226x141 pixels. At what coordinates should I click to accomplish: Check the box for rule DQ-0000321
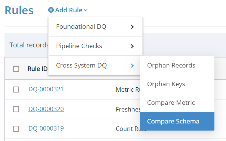tap(16, 90)
